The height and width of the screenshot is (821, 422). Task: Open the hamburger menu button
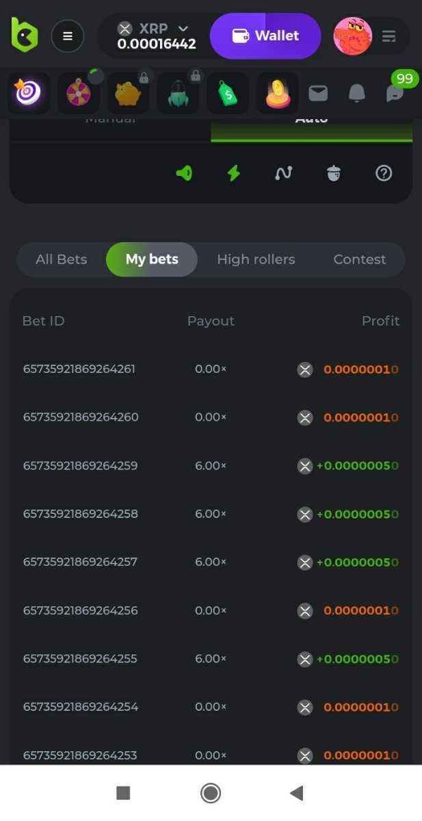point(68,36)
